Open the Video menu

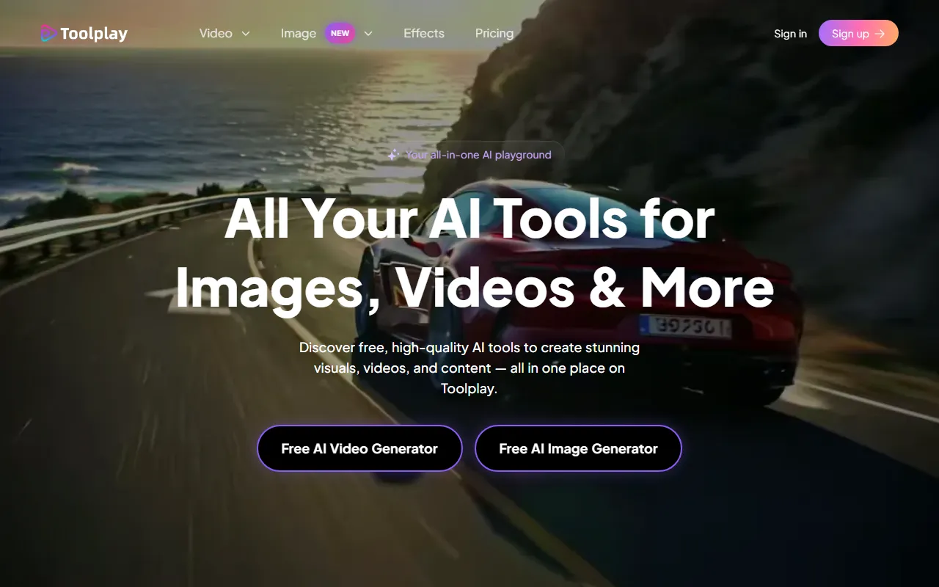pos(216,34)
